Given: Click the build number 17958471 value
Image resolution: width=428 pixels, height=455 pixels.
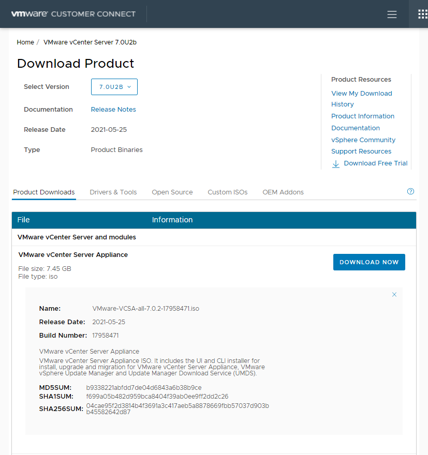Looking at the screenshot, I should point(106,336).
